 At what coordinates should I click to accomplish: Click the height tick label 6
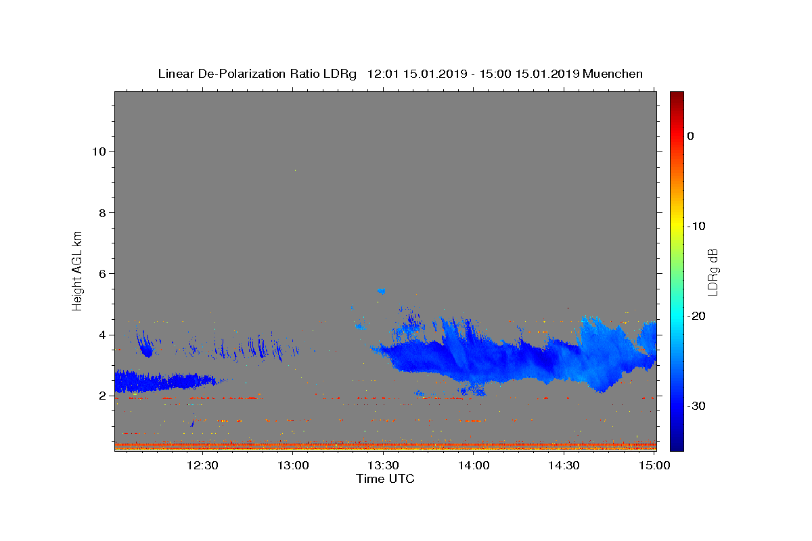[x=103, y=274]
